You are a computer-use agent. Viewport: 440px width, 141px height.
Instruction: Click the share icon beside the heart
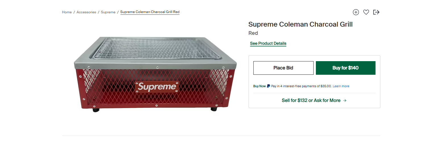376,12
